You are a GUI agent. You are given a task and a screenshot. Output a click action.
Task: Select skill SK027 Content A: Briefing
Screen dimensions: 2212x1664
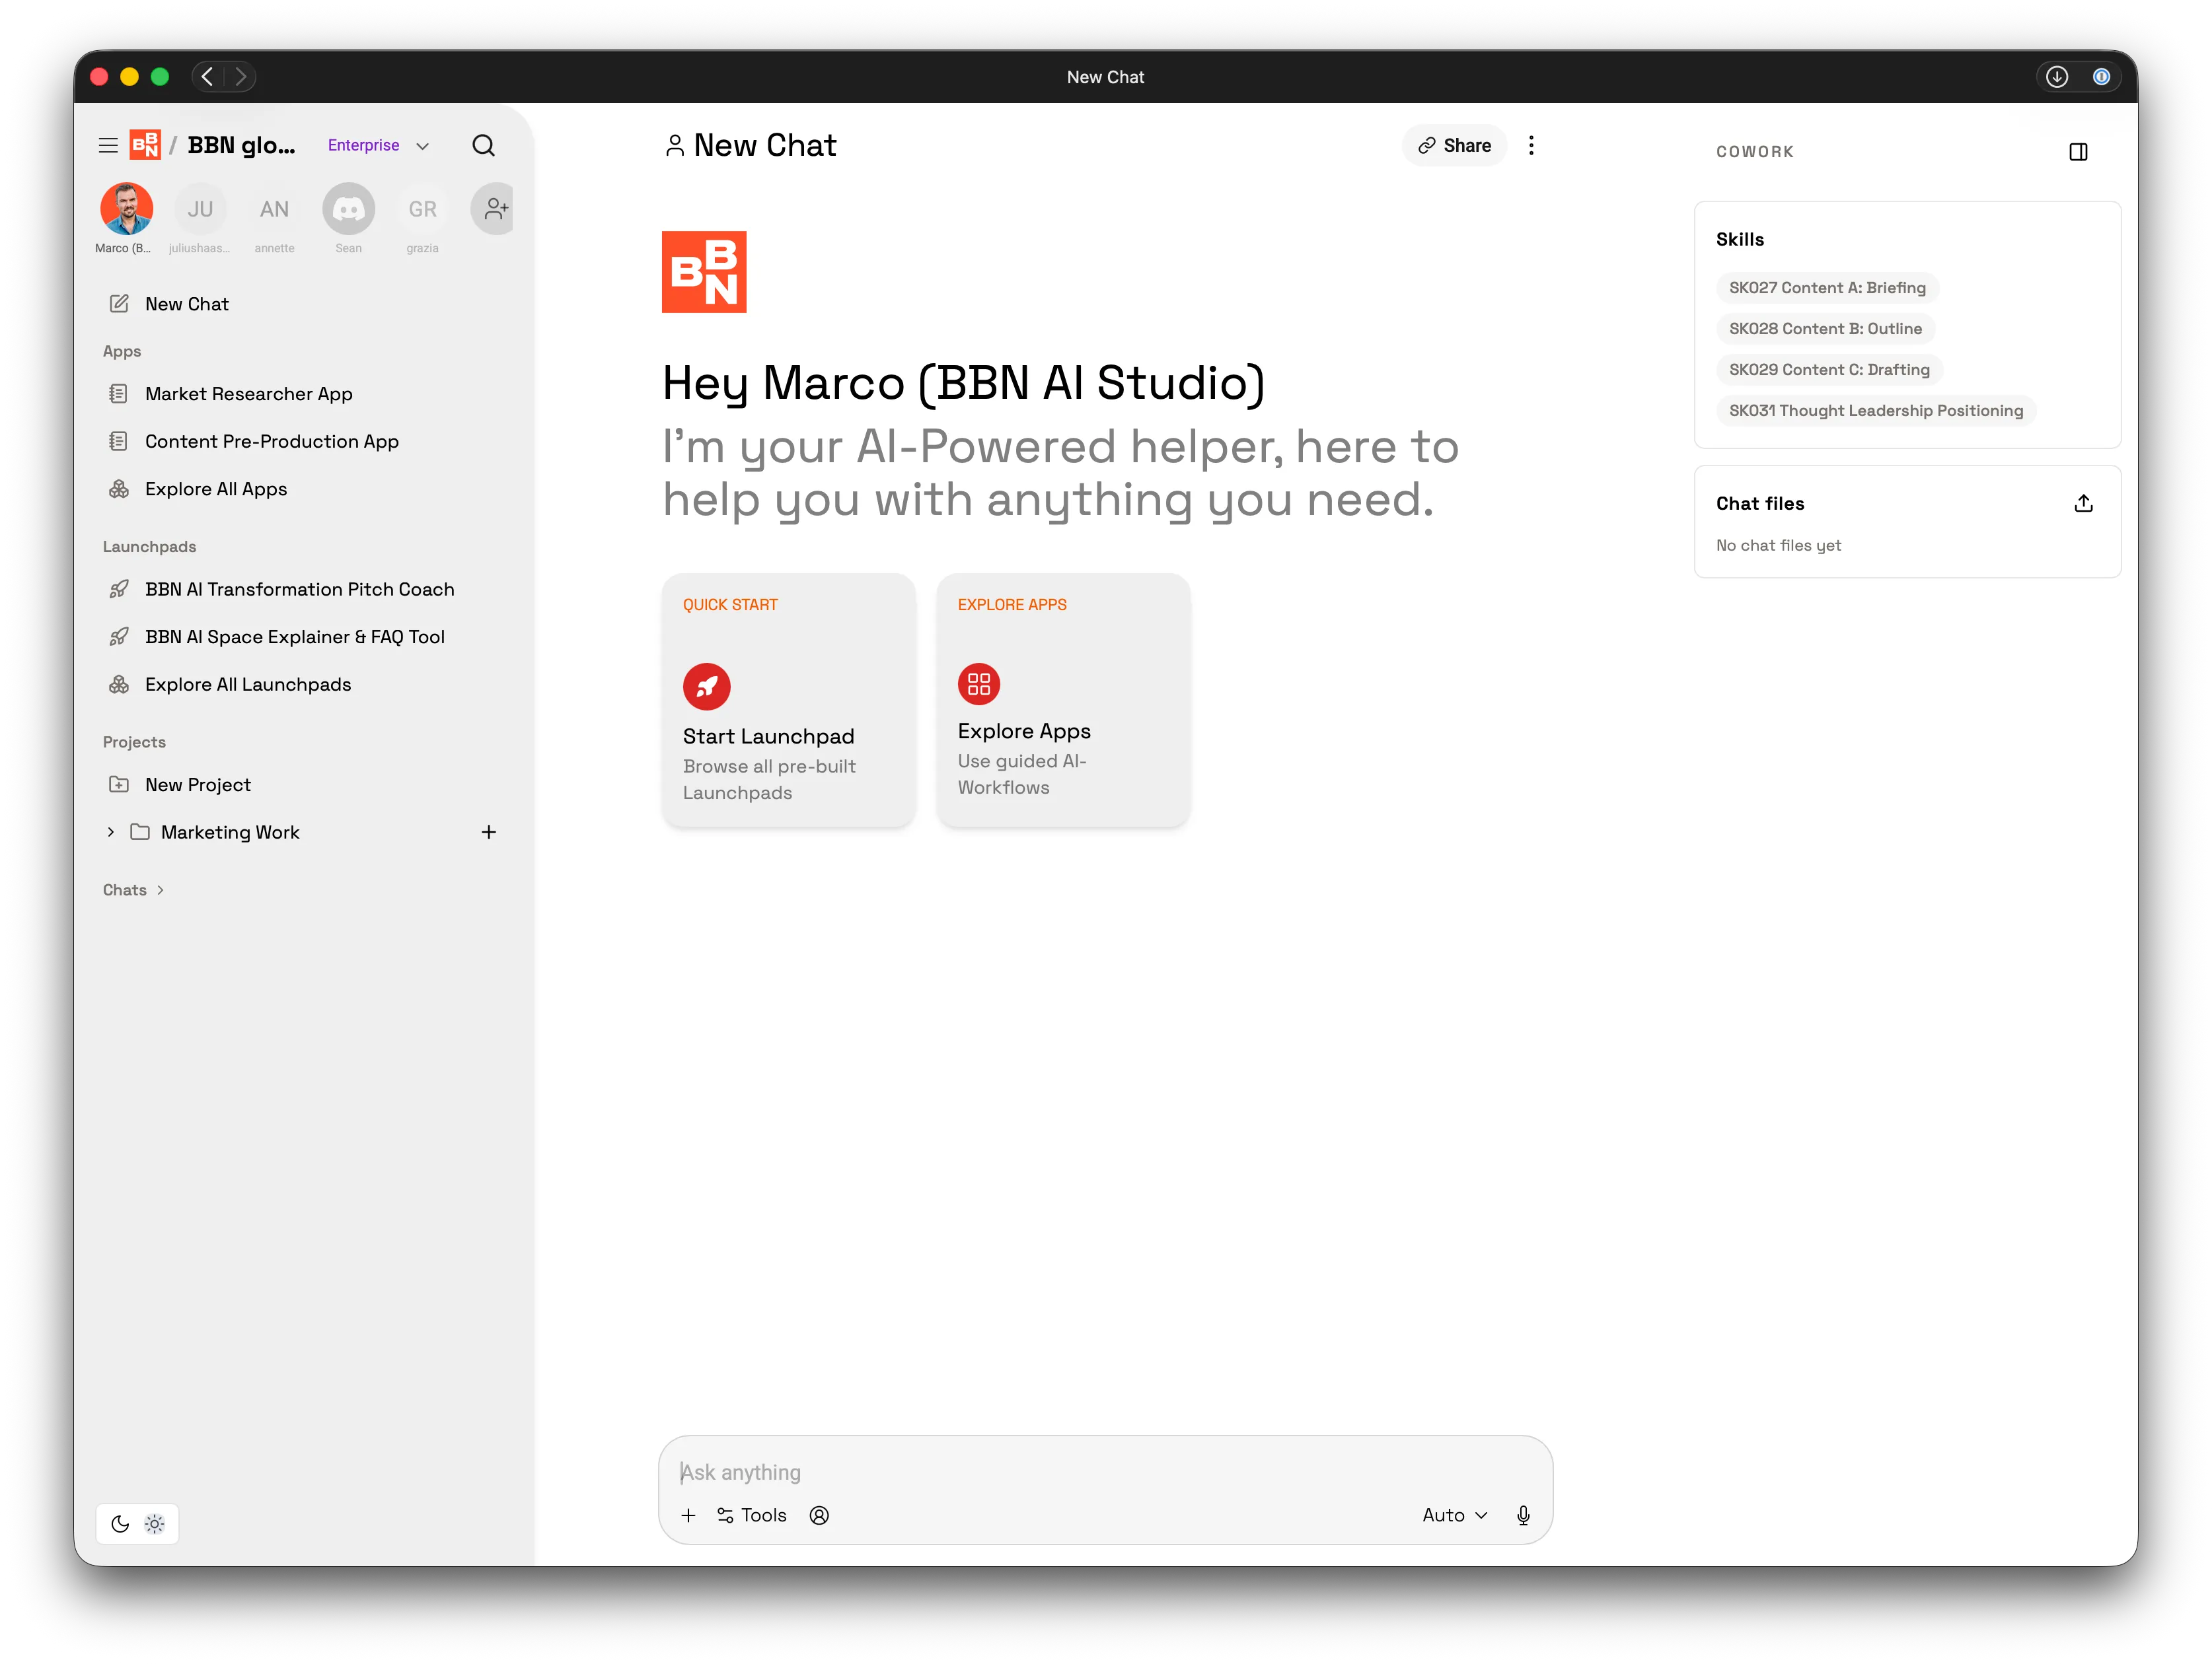pyautogui.click(x=1827, y=288)
